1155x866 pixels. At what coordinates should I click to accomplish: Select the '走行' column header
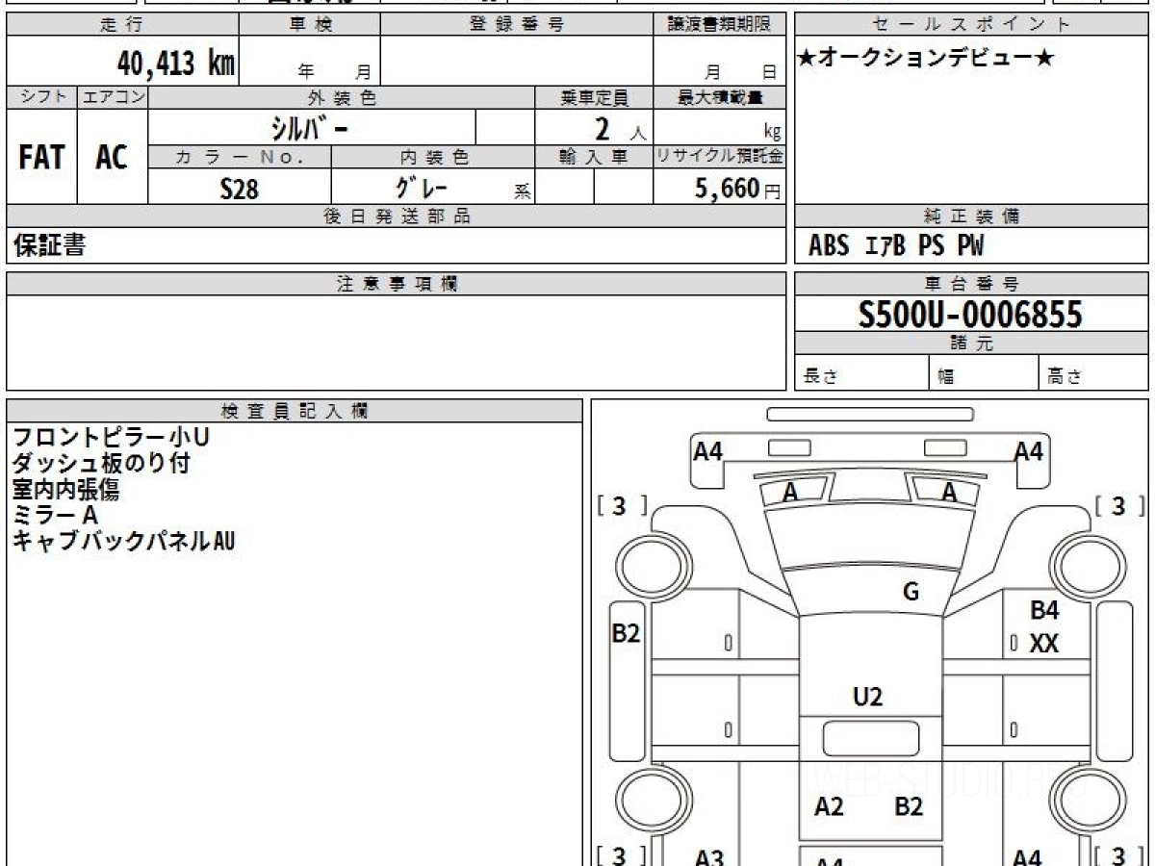click(122, 25)
